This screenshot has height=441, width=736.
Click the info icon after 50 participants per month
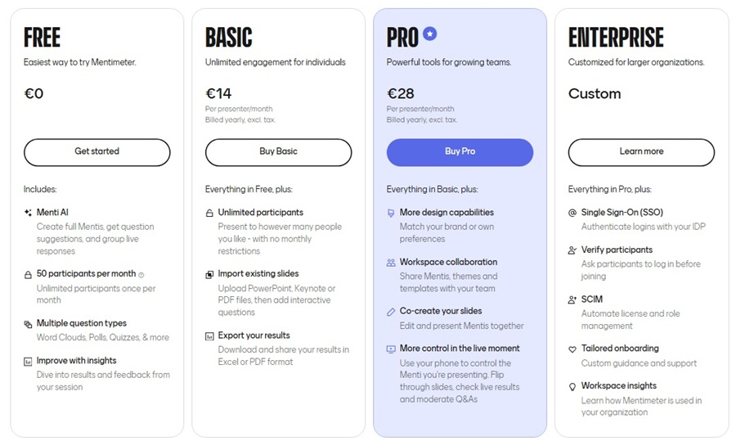[x=141, y=275]
